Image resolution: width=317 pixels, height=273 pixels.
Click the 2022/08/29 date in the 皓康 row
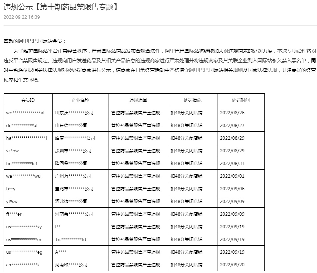click(x=232, y=138)
